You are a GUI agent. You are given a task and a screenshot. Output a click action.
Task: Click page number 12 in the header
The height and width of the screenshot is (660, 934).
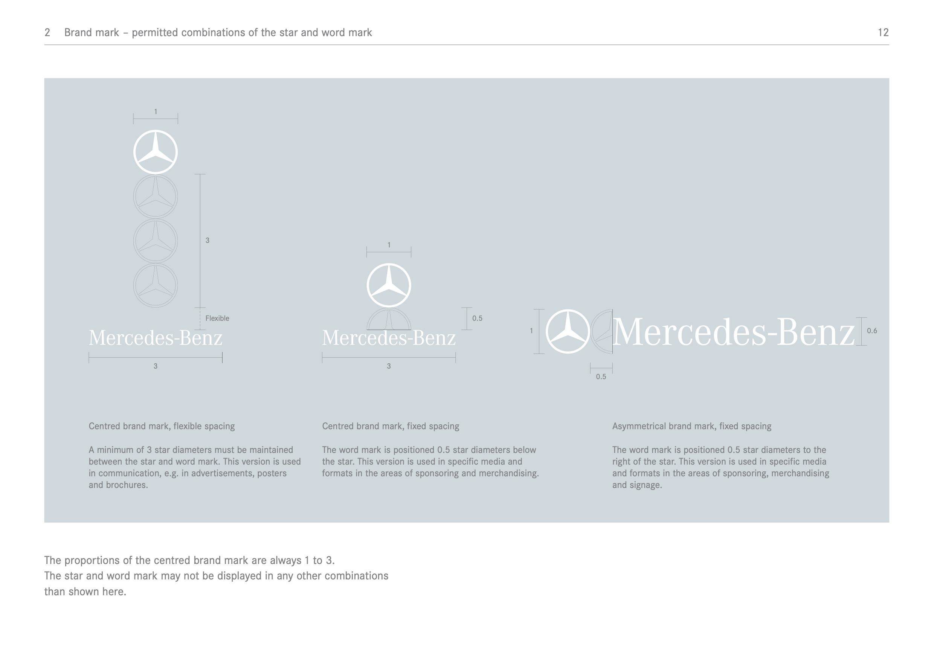coord(883,32)
